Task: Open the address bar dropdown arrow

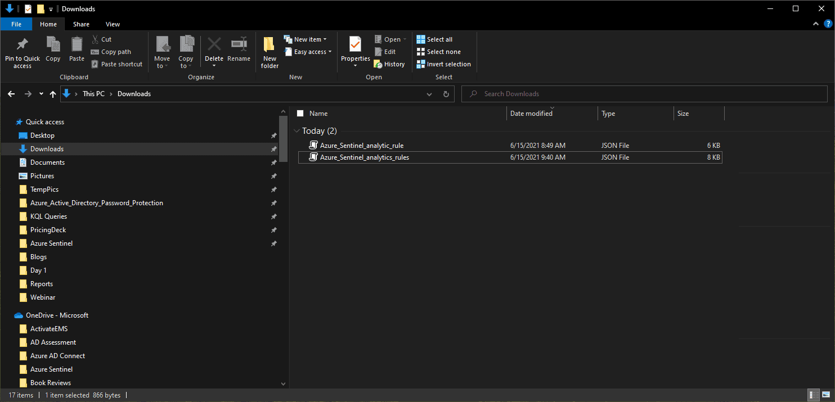Action: [429, 94]
